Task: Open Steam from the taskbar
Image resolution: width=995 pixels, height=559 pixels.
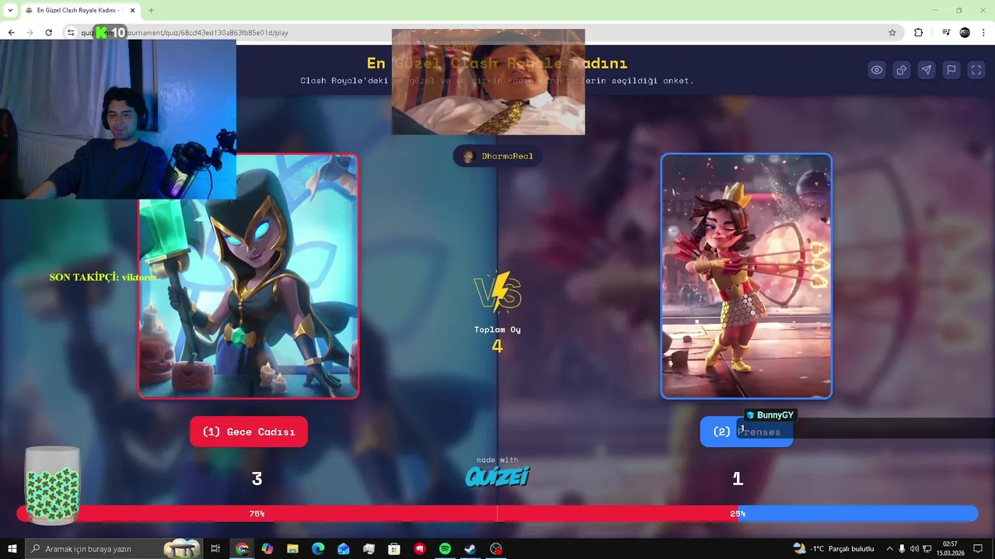Action: click(470, 549)
